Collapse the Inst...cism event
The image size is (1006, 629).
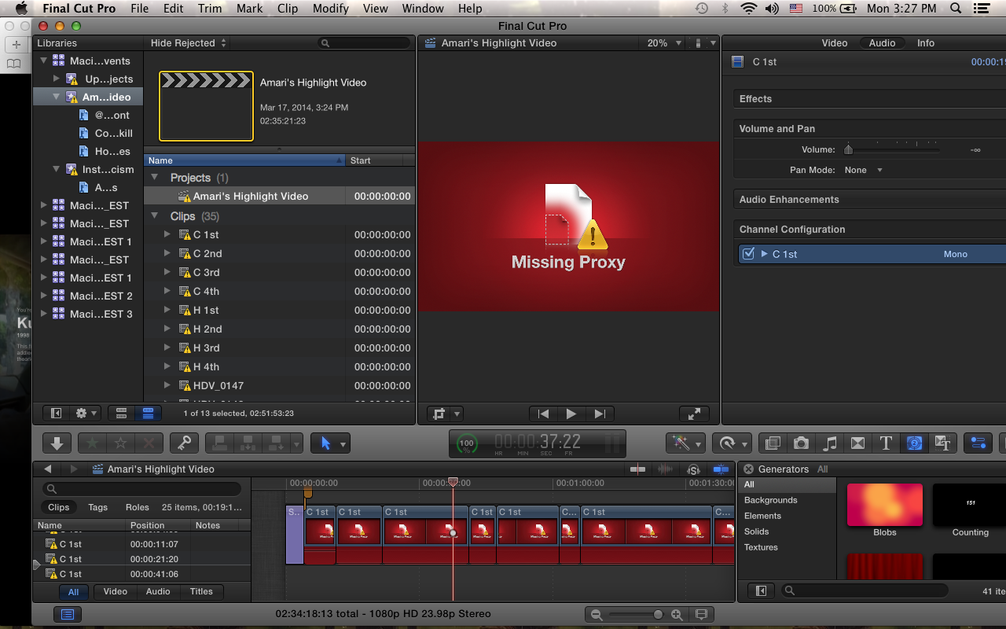(56, 169)
